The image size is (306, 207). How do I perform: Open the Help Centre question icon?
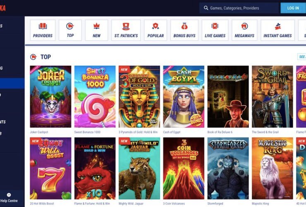coord(9,195)
